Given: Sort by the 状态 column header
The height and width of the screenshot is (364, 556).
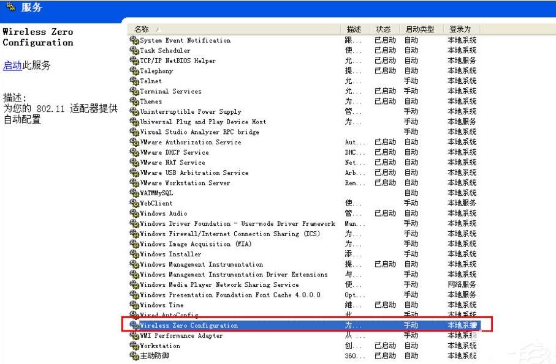Looking at the screenshot, I should click(384, 29).
